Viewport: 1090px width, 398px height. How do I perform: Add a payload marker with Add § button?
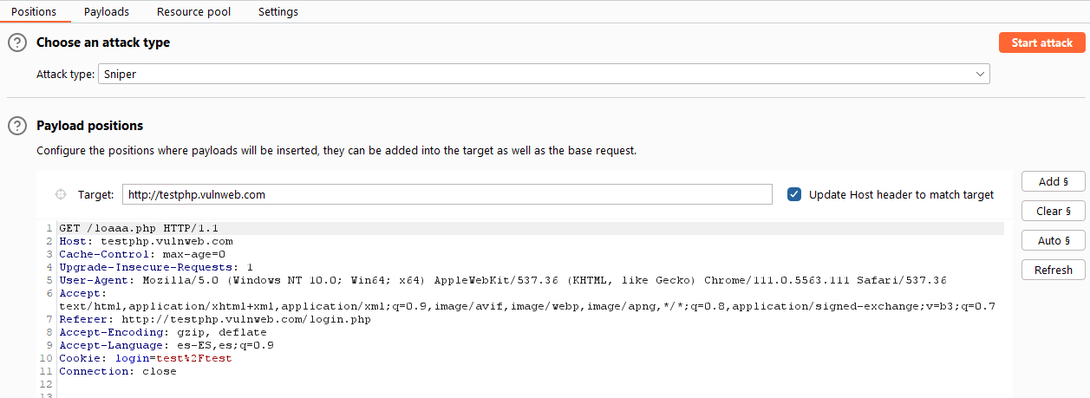(1054, 181)
